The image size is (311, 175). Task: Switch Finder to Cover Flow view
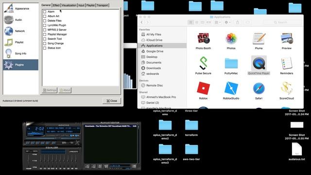[208, 22]
